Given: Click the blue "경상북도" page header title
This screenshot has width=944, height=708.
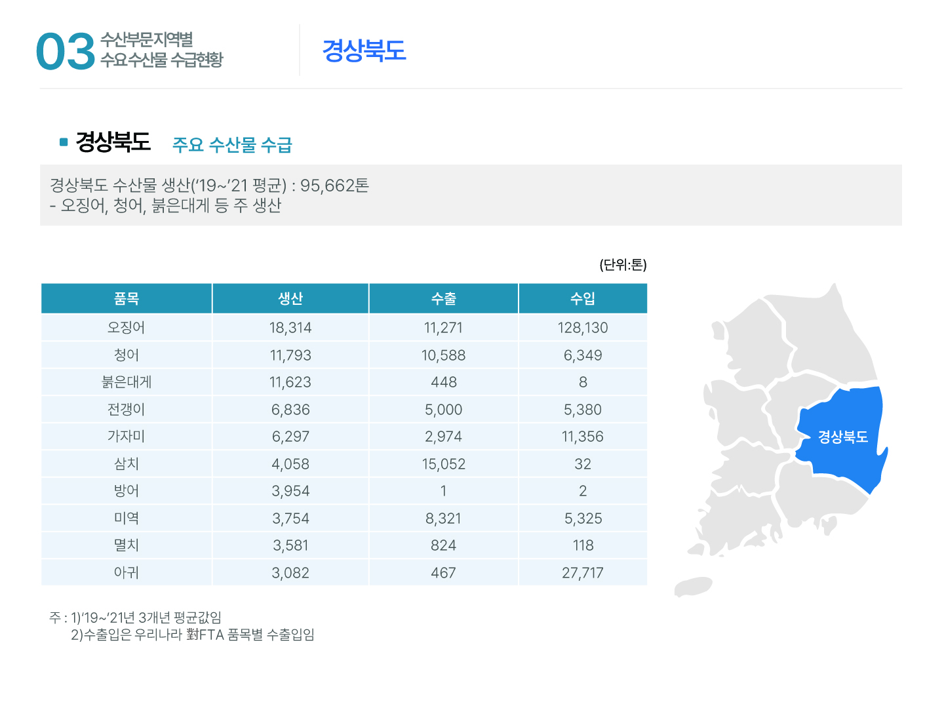Looking at the screenshot, I should click(x=364, y=50).
